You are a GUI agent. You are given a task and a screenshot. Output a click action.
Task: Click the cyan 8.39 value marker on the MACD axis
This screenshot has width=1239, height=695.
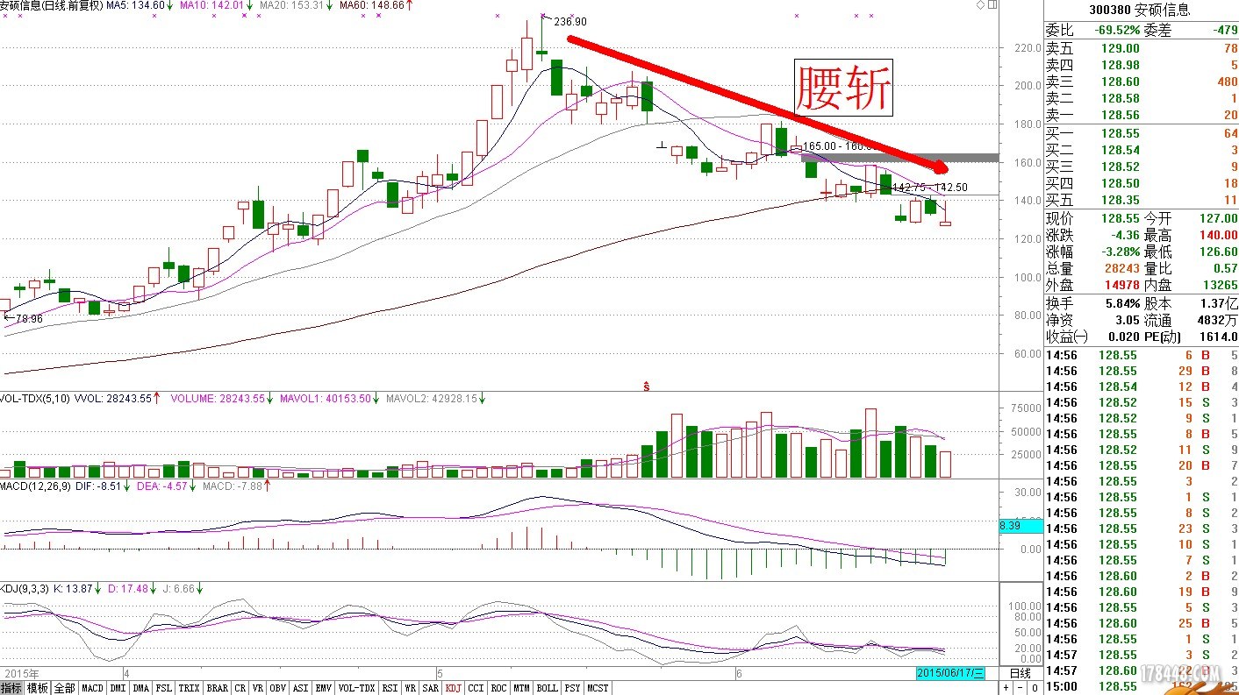click(x=1021, y=527)
